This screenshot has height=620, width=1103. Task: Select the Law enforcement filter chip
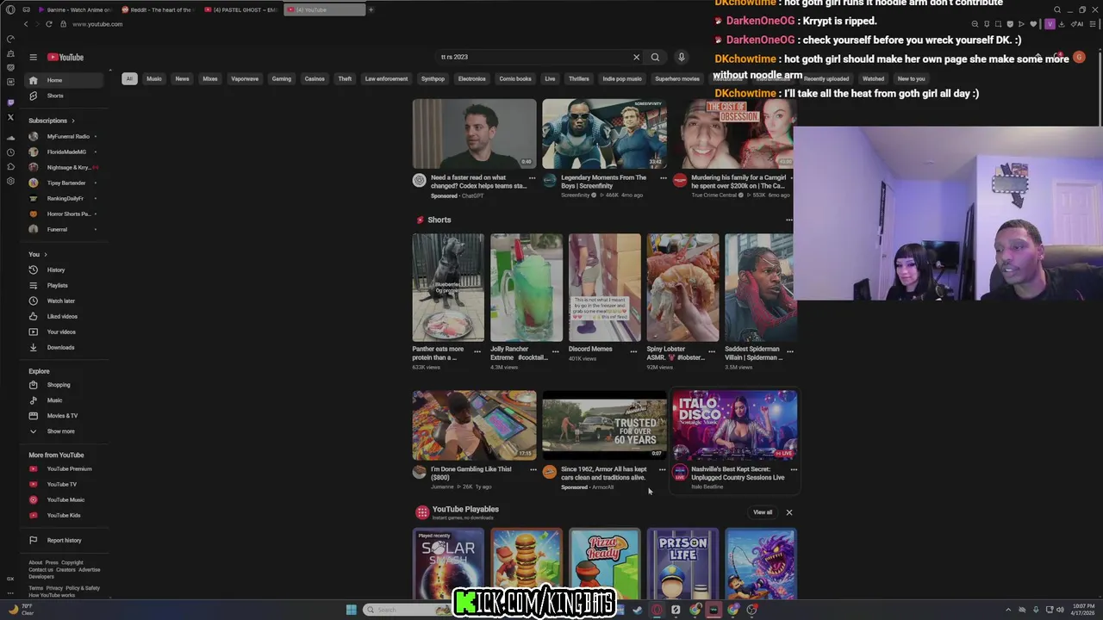tap(386, 78)
